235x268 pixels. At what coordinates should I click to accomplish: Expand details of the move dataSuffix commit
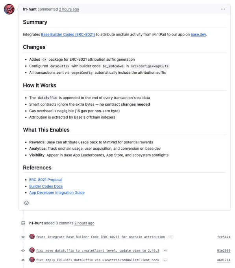[x=165, y=251]
